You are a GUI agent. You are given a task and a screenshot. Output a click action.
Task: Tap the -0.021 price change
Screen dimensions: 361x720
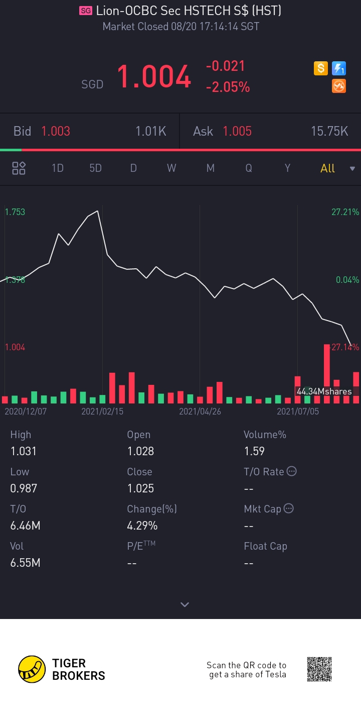pos(225,66)
